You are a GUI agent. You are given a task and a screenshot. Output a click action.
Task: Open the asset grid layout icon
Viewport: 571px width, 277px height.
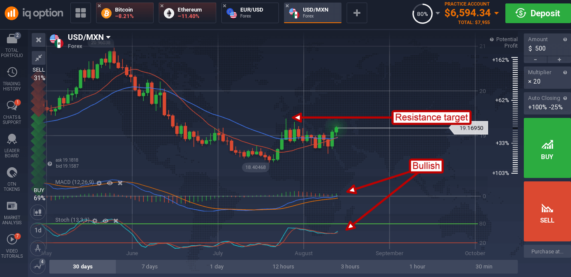pyautogui.click(x=80, y=13)
